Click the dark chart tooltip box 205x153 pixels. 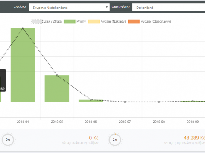click(x=3, y=80)
